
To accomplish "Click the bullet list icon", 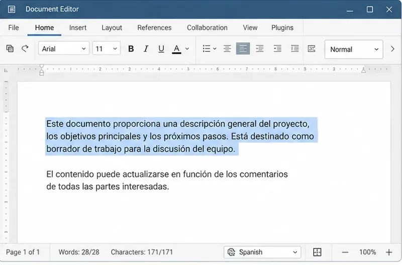I will click(207, 49).
